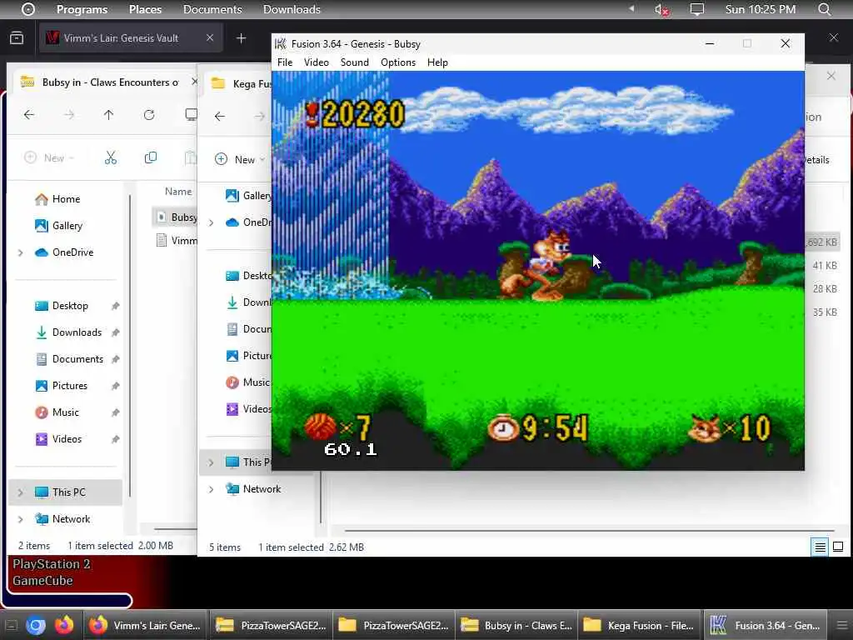
Task: Switch to Vimm's Lair: Genesis Vault tab
Action: point(131,38)
